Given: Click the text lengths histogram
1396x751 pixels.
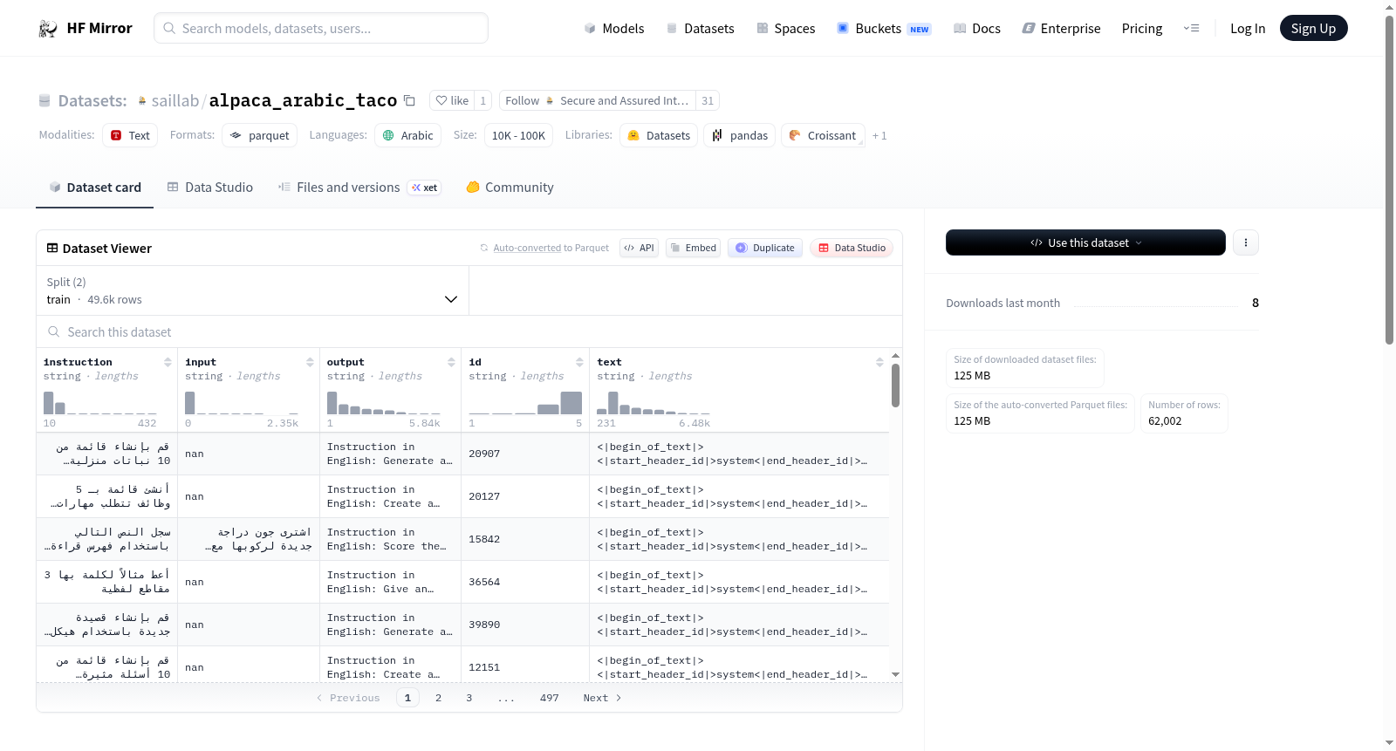Looking at the screenshot, I should click(654, 402).
